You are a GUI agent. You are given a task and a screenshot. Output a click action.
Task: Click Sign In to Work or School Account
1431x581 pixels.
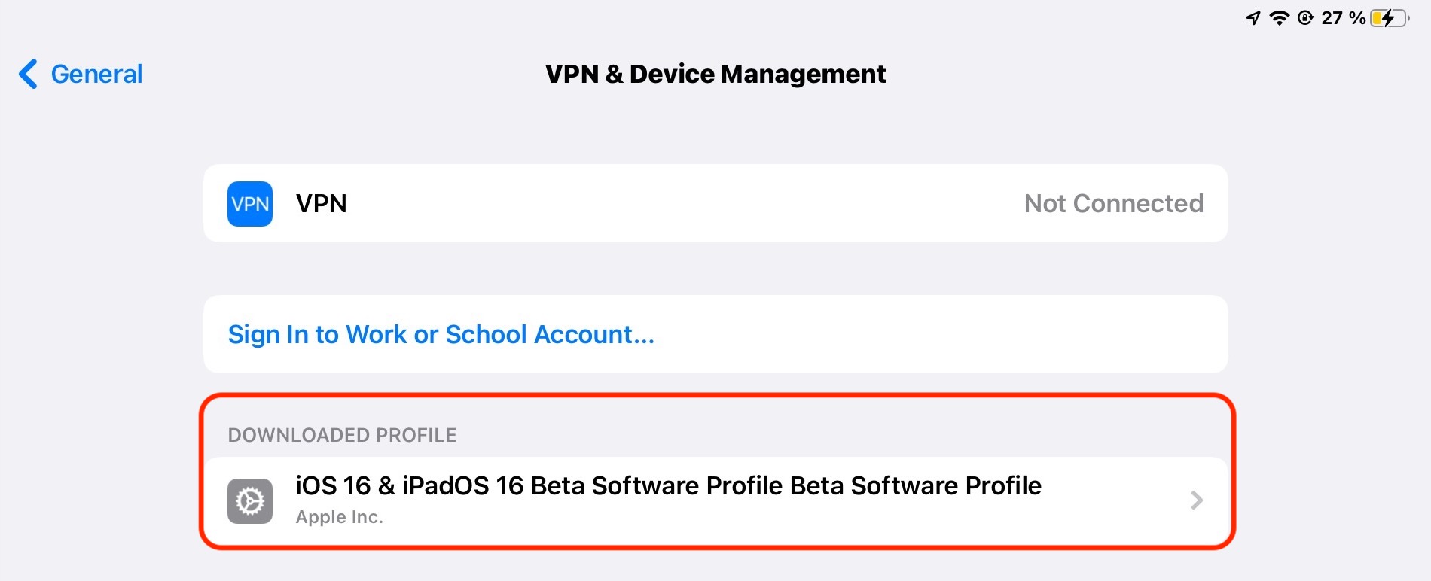[441, 334]
